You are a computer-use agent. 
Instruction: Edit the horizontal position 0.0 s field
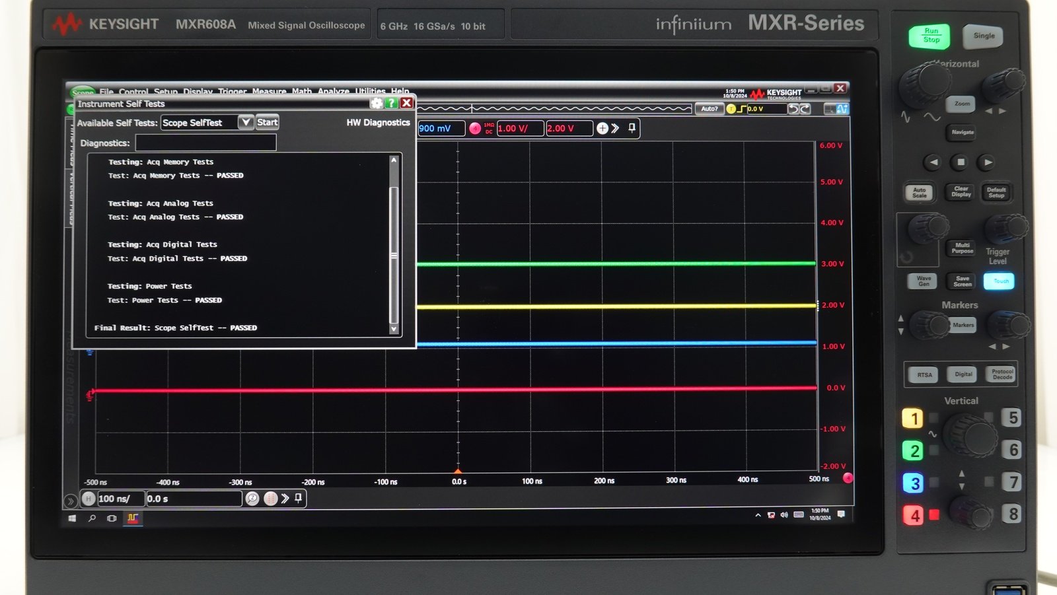click(194, 499)
